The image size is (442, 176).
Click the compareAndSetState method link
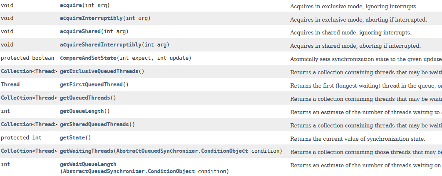tap(88, 58)
